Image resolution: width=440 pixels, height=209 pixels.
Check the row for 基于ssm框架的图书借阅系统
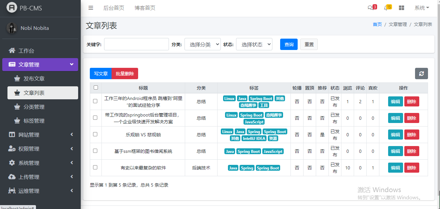click(x=95, y=151)
